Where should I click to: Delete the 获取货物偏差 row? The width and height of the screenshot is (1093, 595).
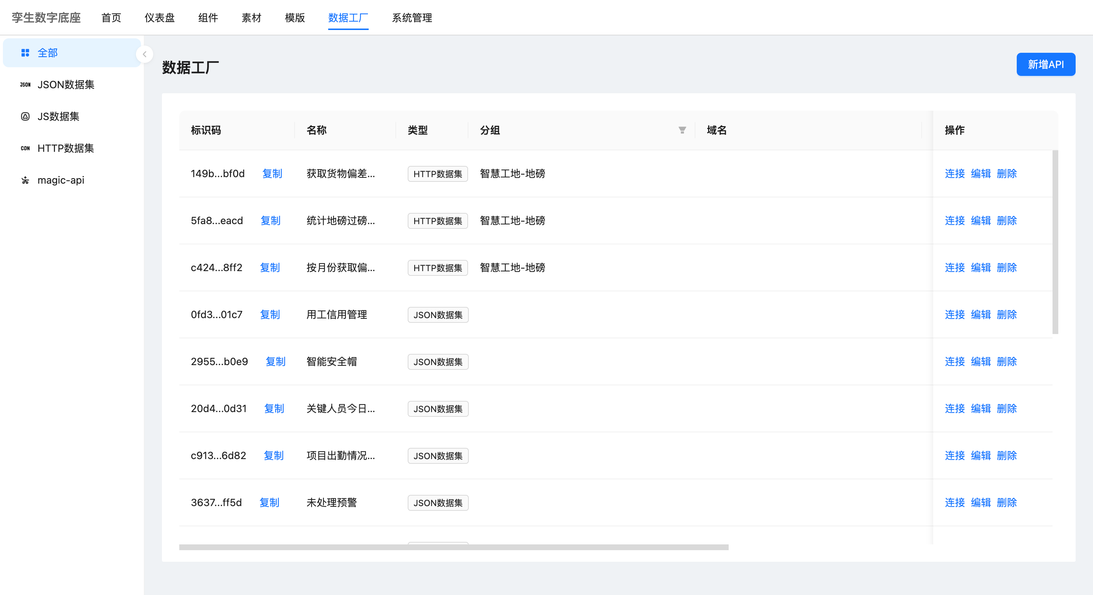click(1007, 174)
